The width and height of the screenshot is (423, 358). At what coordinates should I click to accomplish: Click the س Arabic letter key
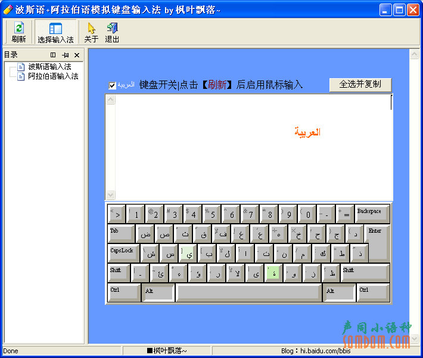[169, 253]
